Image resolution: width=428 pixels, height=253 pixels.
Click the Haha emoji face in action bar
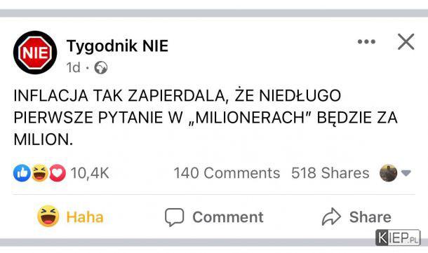(48, 217)
